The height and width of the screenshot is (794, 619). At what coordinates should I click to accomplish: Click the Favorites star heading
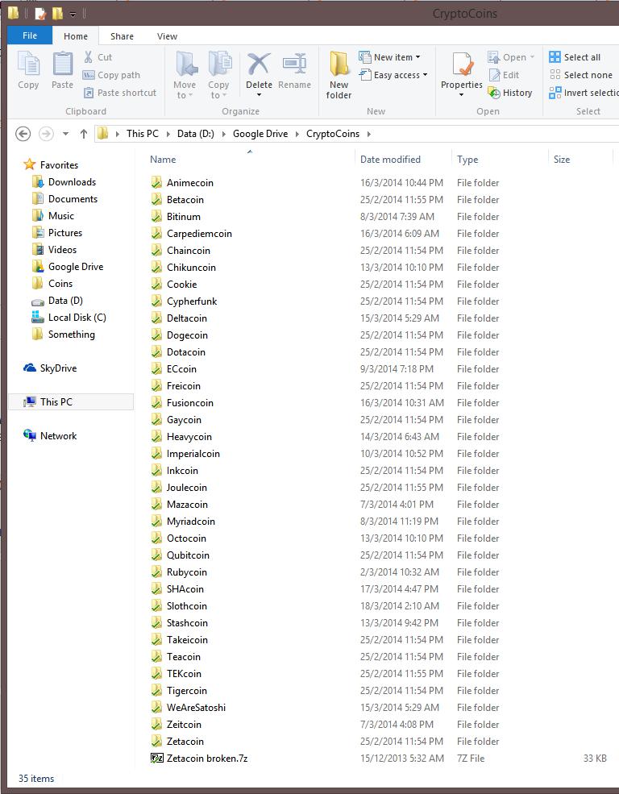click(x=51, y=164)
